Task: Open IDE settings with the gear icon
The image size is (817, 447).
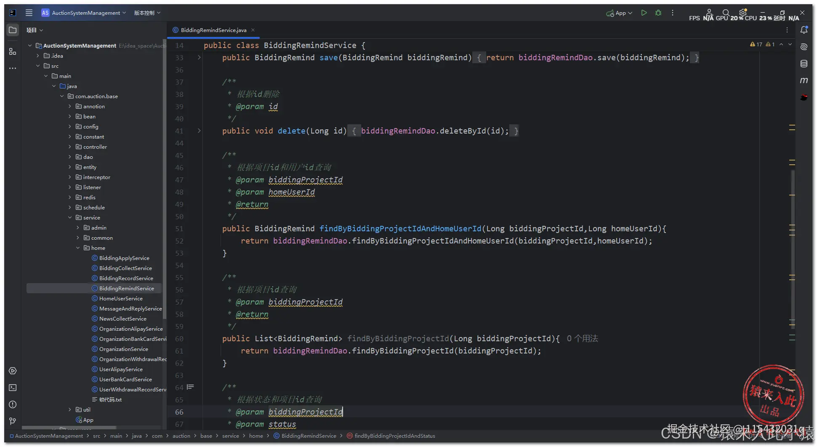Action: click(x=743, y=12)
